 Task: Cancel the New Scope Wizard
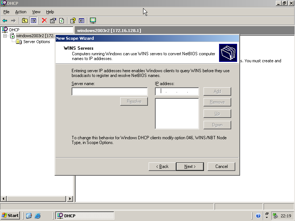221,166
